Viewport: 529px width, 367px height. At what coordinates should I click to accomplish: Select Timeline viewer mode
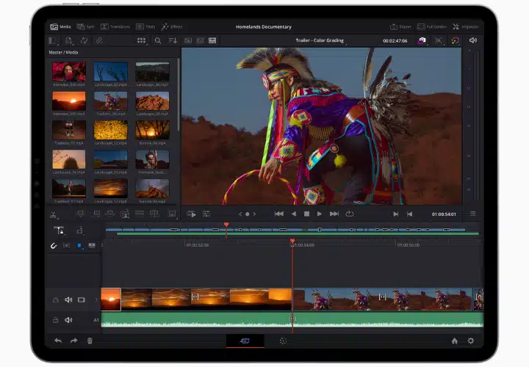tap(212, 41)
